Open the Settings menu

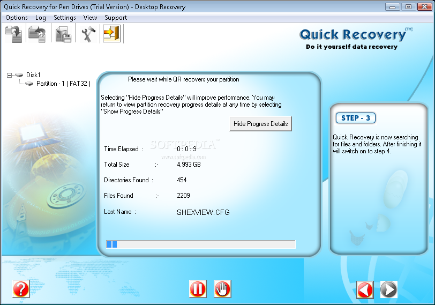click(x=65, y=18)
